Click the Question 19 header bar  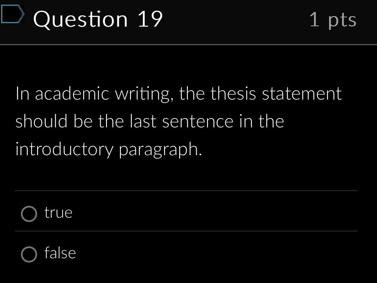(188, 21)
